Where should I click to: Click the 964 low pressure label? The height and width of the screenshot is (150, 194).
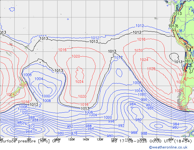[x=29, y=132]
